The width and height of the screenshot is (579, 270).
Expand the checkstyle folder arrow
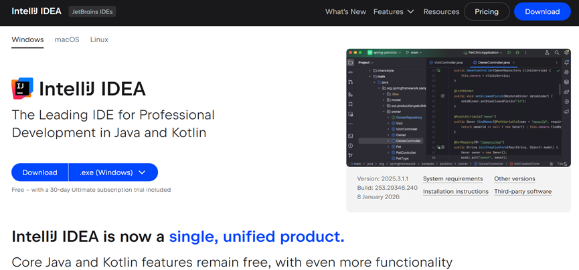369,70
